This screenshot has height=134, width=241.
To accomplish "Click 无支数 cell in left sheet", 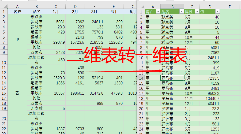I will click(x=37, y=108).
